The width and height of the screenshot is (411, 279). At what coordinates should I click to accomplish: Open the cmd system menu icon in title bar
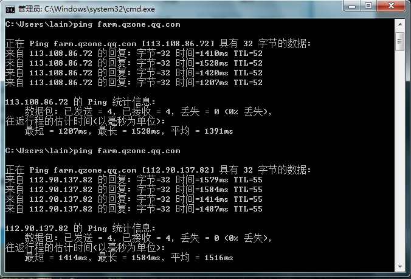pyautogui.click(x=10, y=9)
